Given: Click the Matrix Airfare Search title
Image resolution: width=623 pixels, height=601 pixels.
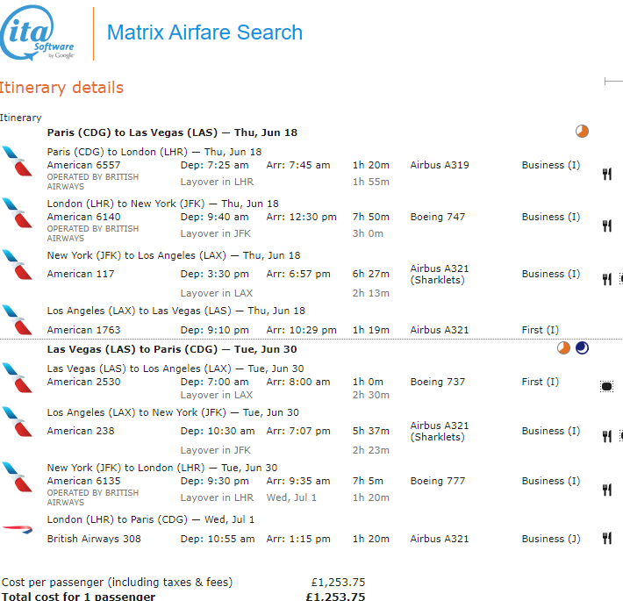Looking at the screenshot, I should coord(204,33).
